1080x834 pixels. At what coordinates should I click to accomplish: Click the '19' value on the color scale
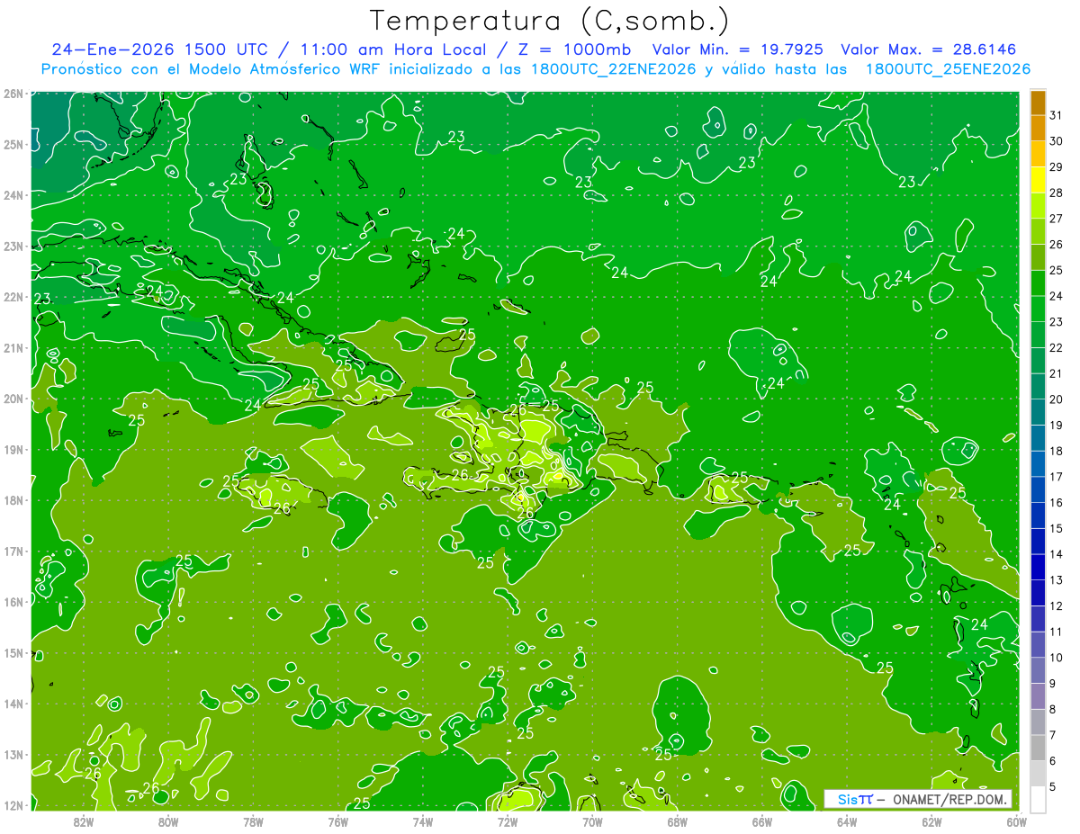(x=1056, y=426)
